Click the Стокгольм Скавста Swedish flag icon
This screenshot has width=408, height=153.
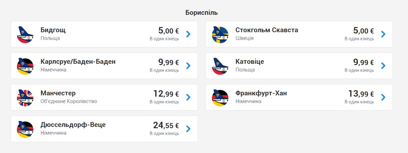pos(220,34)
